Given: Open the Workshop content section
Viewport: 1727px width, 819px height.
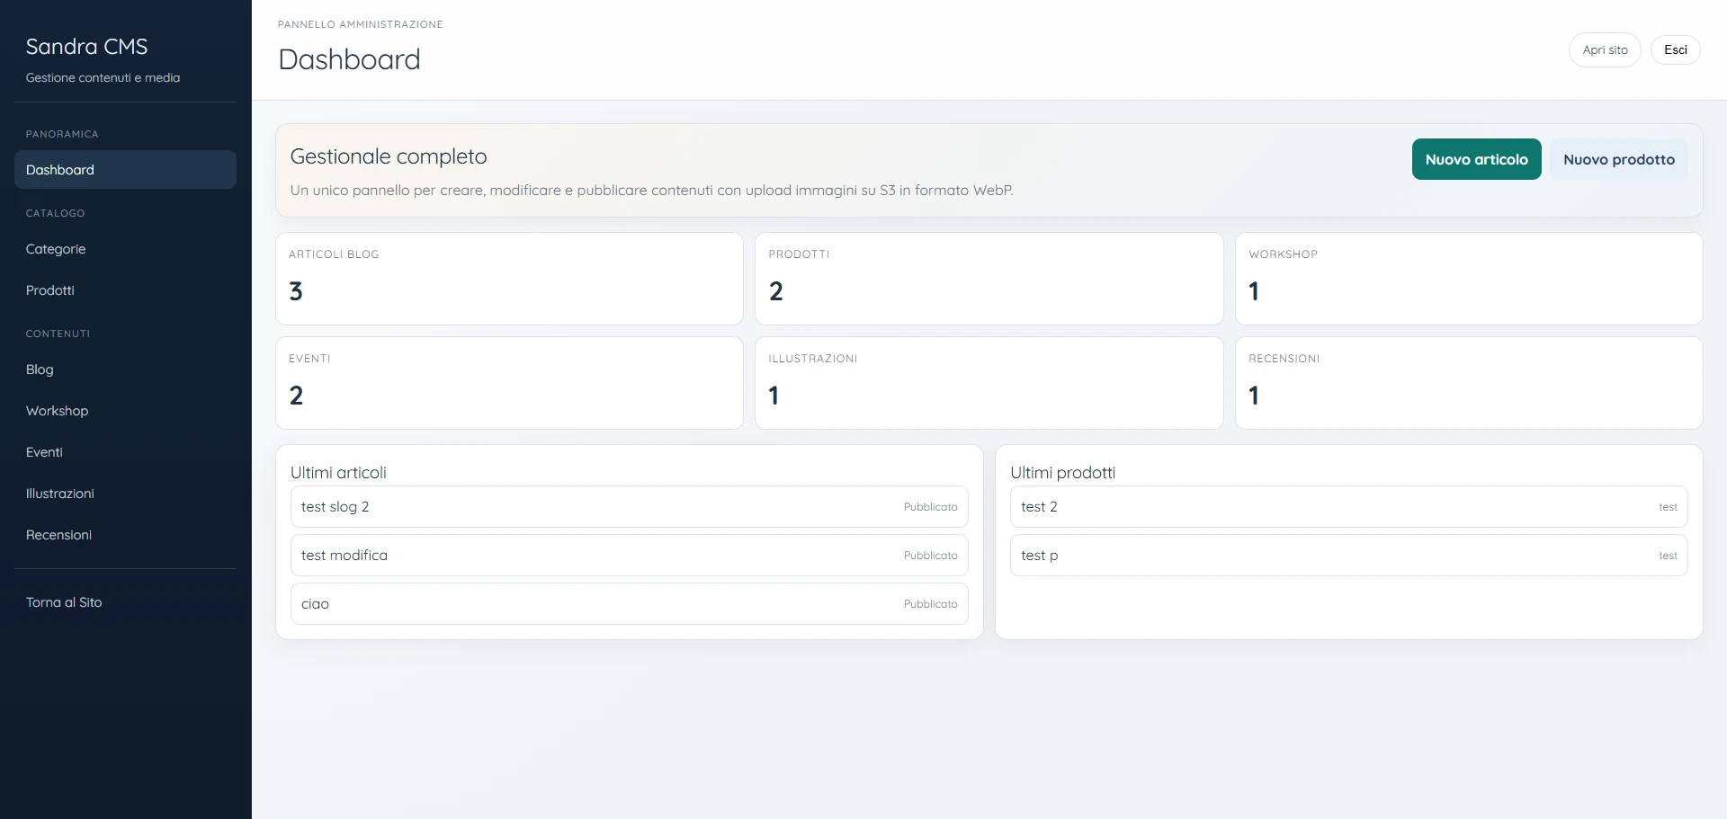Looking at the screenshot, I should coord(57,411).
